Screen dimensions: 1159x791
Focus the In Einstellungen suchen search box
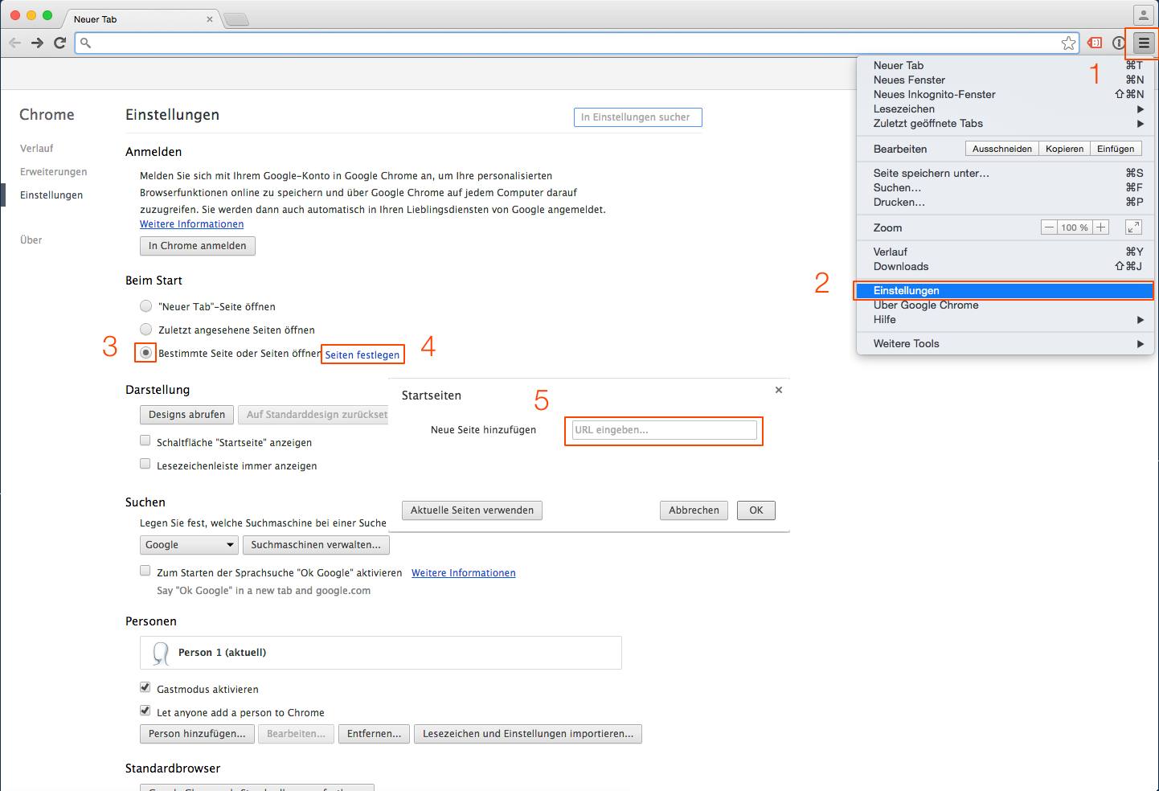point(638,117)
